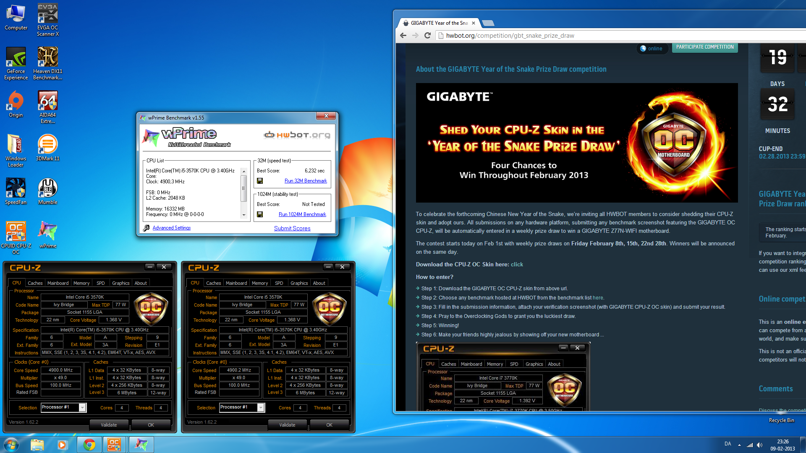Open EVGA OC Scanner X shortcut
Viewport: 806px width, 453px height.
coord(48,20)
